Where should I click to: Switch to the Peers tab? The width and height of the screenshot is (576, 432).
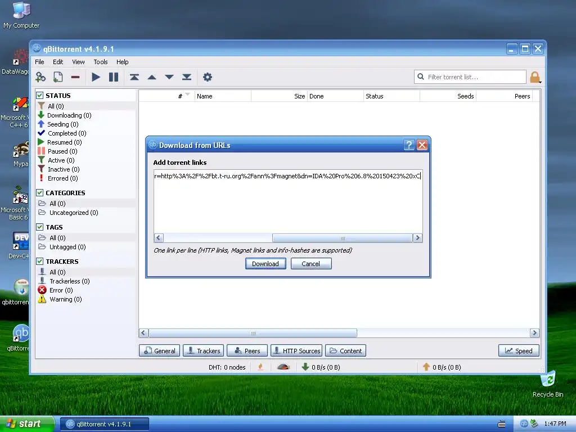point(247,351)
